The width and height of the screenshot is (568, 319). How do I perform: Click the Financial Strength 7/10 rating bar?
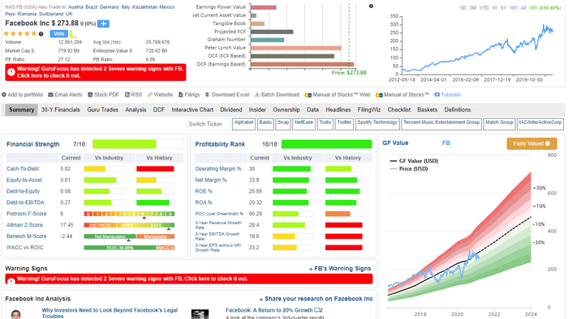click(138, 144)
